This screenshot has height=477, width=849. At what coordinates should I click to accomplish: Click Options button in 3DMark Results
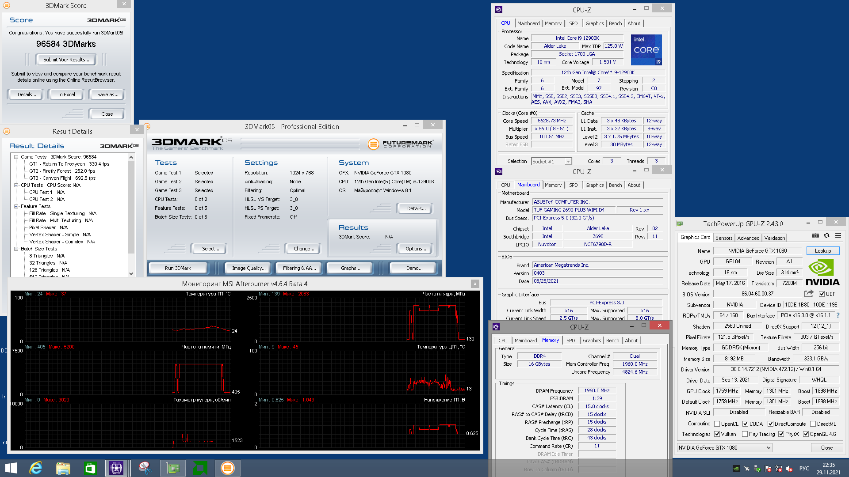pos(416,249)
